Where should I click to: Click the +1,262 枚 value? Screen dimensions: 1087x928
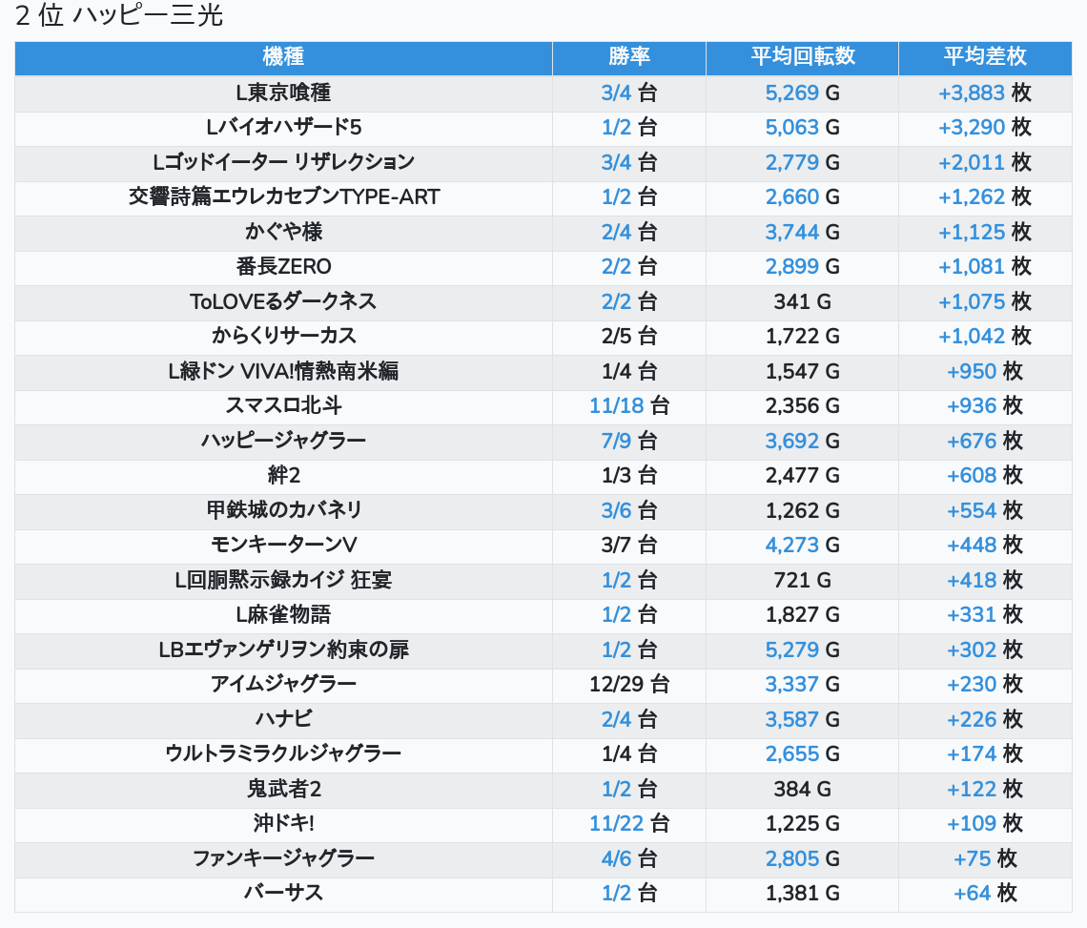click(x=984, y=197)
